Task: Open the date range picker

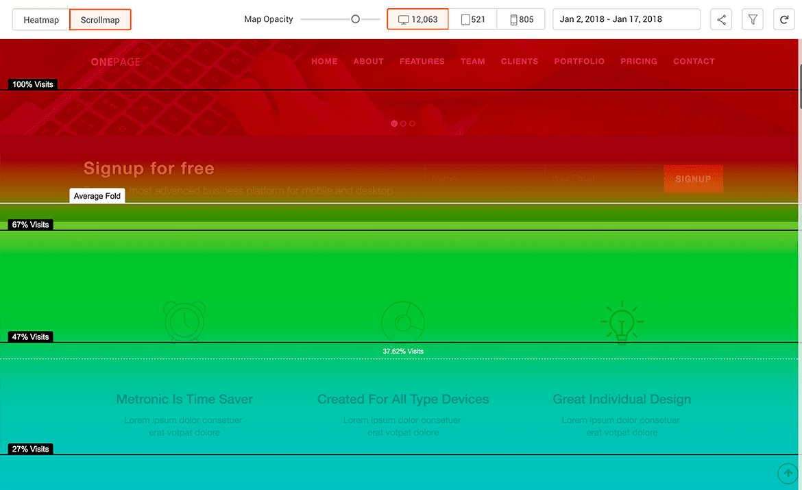Action: tap(626, 19)
